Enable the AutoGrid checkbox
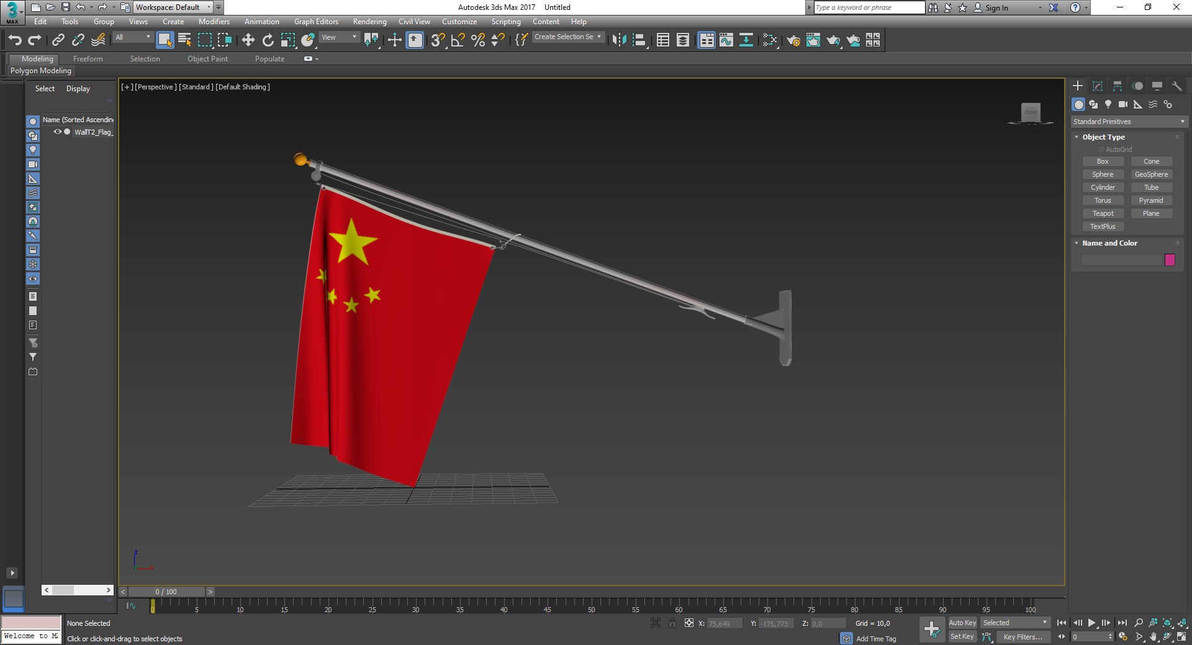 [x=1101, y=149]
